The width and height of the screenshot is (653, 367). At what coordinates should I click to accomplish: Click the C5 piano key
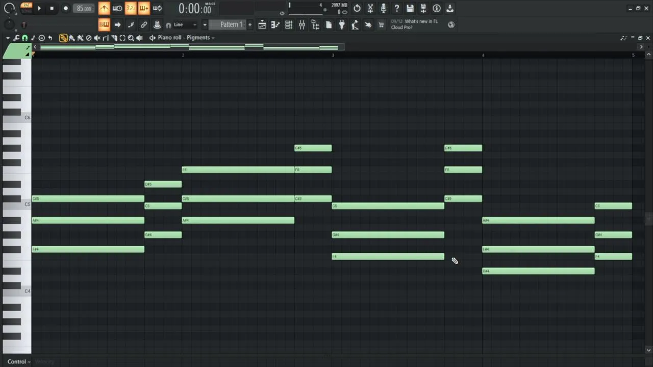[17, 205]
